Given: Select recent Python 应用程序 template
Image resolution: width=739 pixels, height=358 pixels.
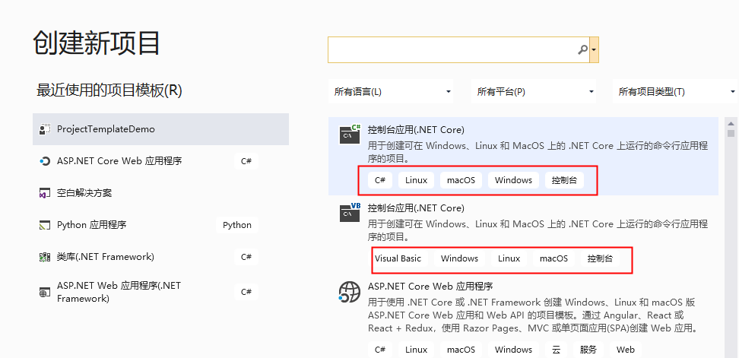Looking at the screenshot, I should click(160, 225).
